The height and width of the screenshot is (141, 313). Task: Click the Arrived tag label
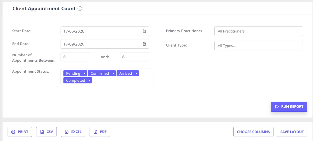126,73
